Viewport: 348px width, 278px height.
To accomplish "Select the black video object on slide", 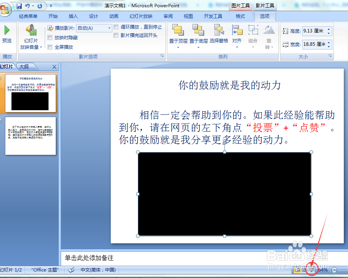I will [224, 194].
